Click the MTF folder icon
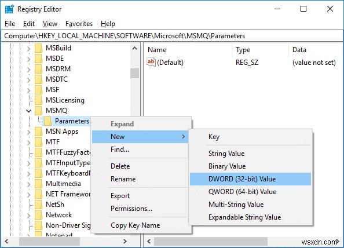The height and width of the screenshot is (248, 344). [x=38, y=142]
